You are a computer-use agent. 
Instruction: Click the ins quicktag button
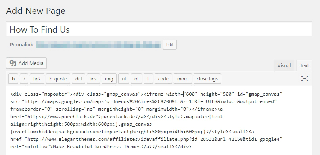[93, 79]
